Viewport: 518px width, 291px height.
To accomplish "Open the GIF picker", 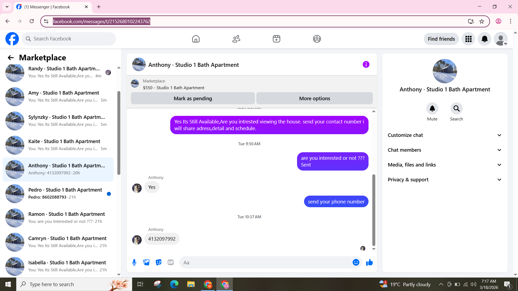I will (x=171, y=262).
